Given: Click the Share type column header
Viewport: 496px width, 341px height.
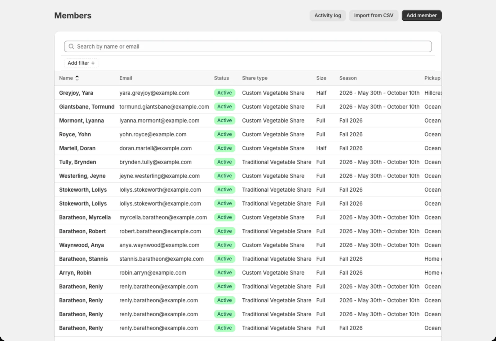Looking at the screenshot, I should 255,78.
